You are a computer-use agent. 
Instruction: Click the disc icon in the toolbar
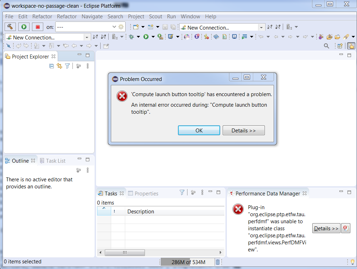187,37
